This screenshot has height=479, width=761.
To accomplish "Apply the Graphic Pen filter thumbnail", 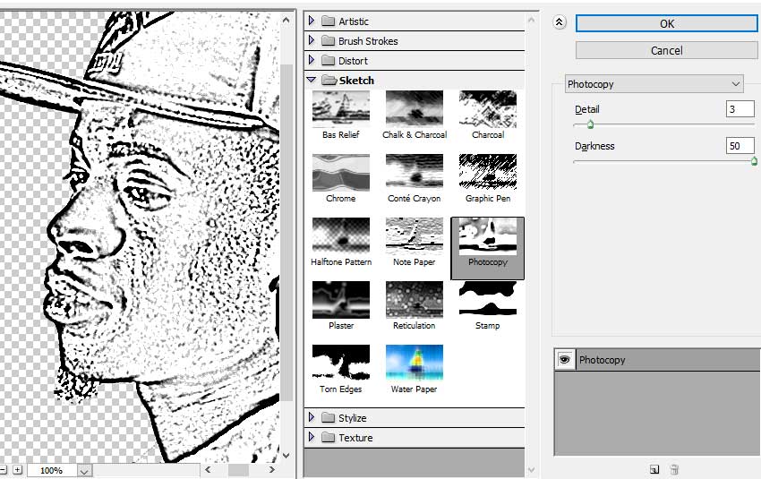I will click(x=487, y=172).
